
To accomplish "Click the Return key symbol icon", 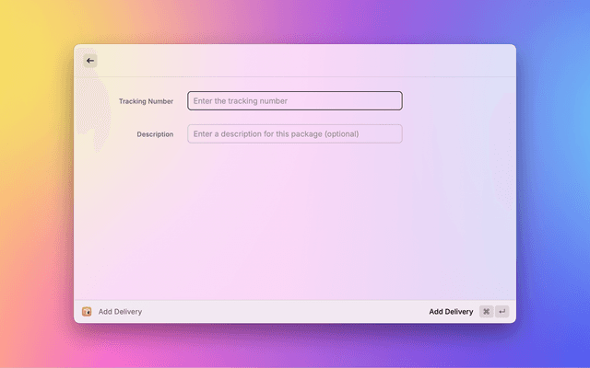I will 501,312.
